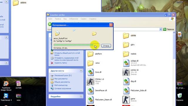Collapse the Другие места panel
The image size is (188, 106).
81,71
